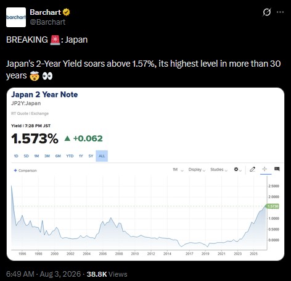Open the chart comment notes icon
The height and width of the screenshot is (281, 291).
coord(277,169)
